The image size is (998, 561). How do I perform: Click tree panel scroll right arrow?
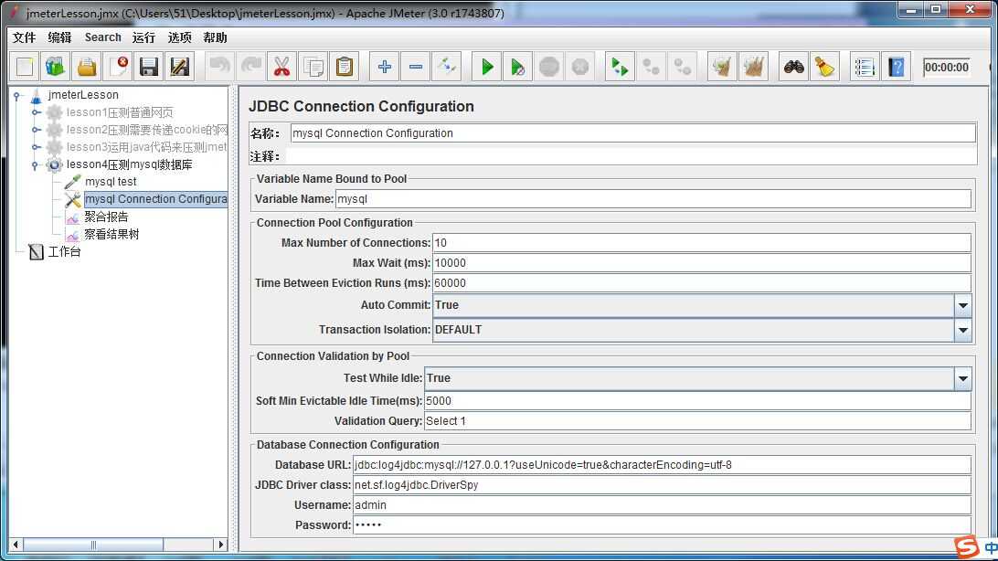coord(221,545)
